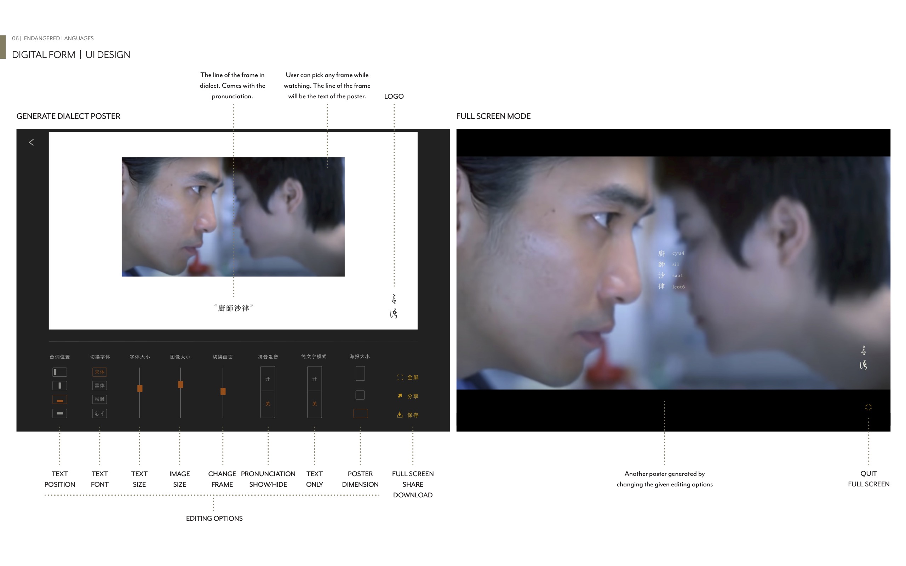Screen dimensions: 906x566
Task: Enter full screen via 全屏
Action: click(408, 377)
